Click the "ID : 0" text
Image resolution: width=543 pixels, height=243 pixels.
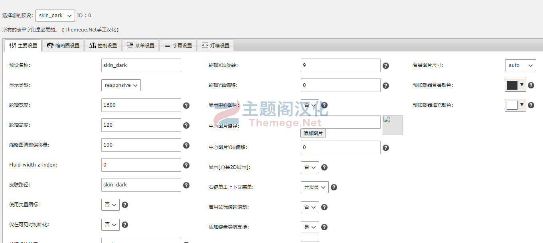84,16
